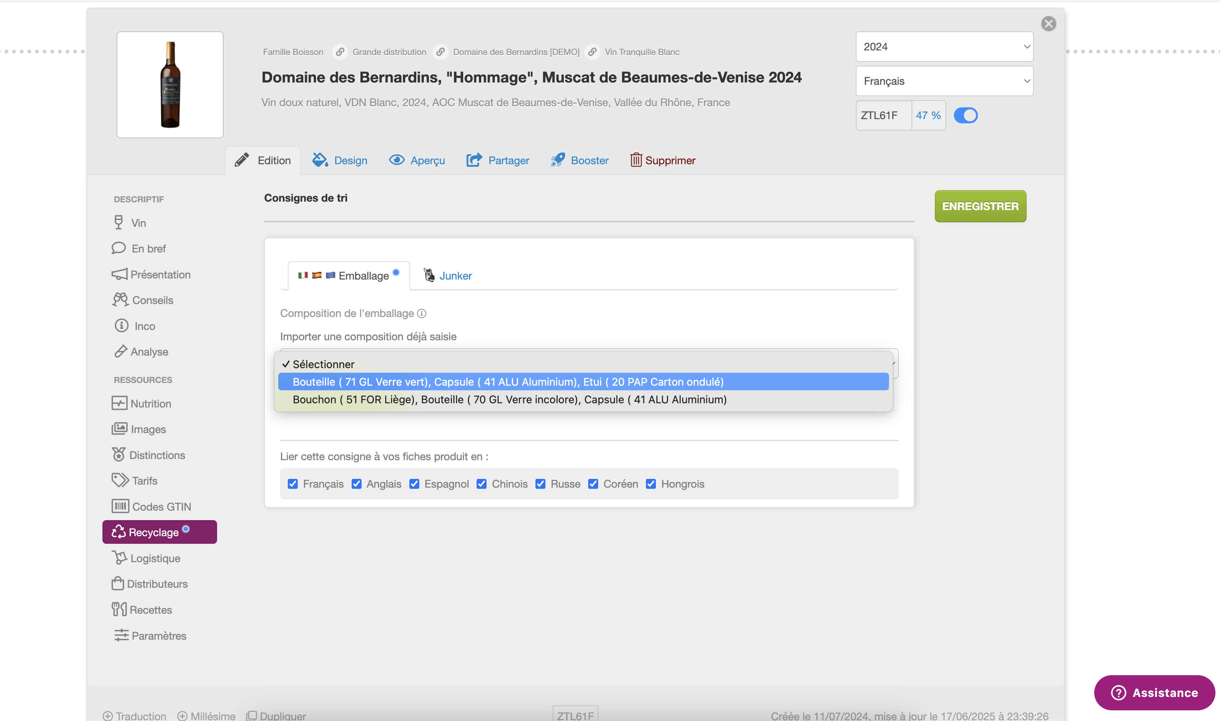Switch to the Edition tab

tap(263, 160)
